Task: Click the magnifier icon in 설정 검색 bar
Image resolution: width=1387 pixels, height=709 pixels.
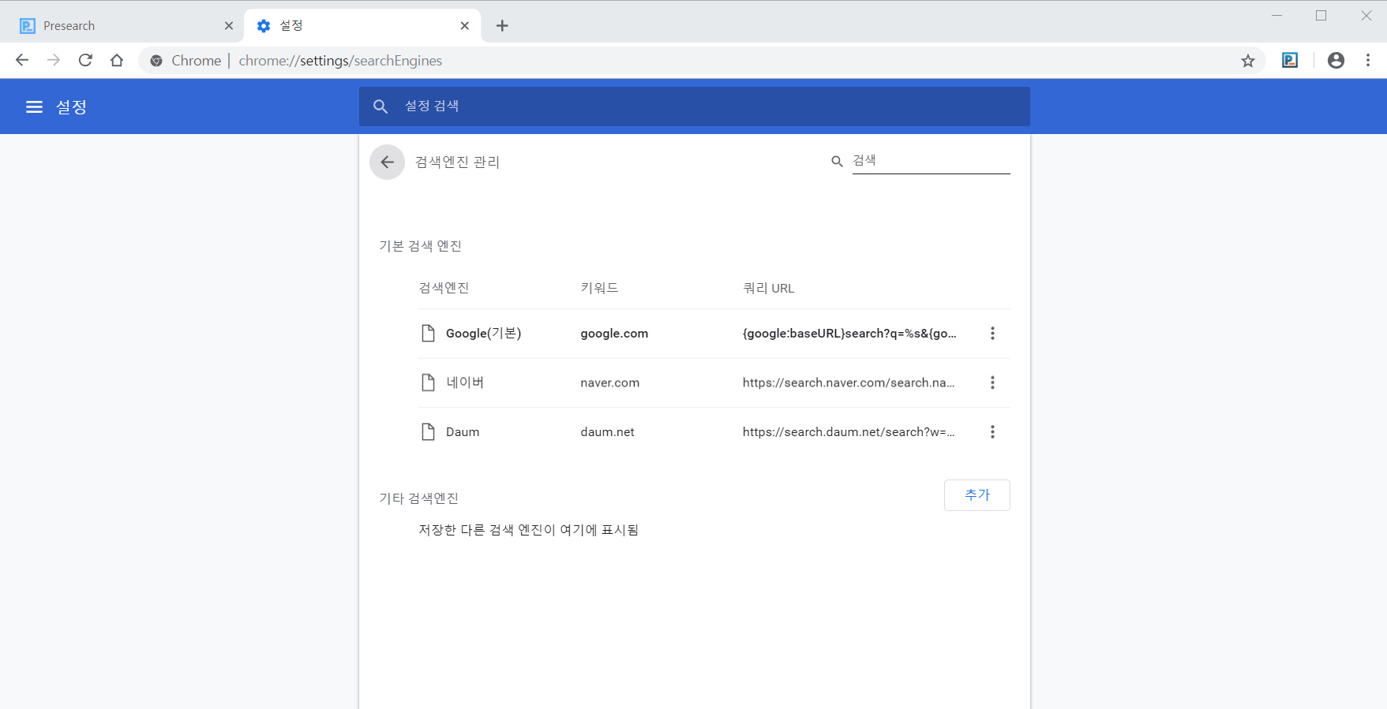Action: point(380,106)
